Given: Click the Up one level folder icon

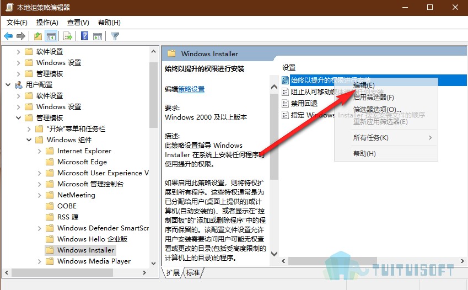Looking at the screenshot, I should point(38,36).
